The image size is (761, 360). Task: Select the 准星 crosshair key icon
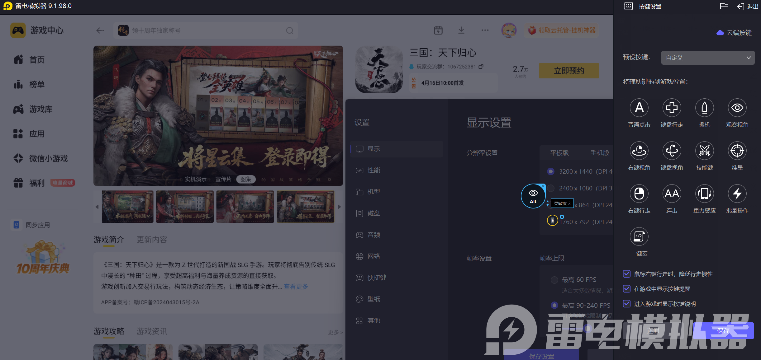(737, 151)
